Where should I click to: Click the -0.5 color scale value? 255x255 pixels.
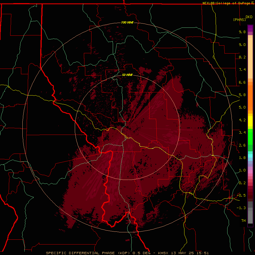tap(241, 195)
